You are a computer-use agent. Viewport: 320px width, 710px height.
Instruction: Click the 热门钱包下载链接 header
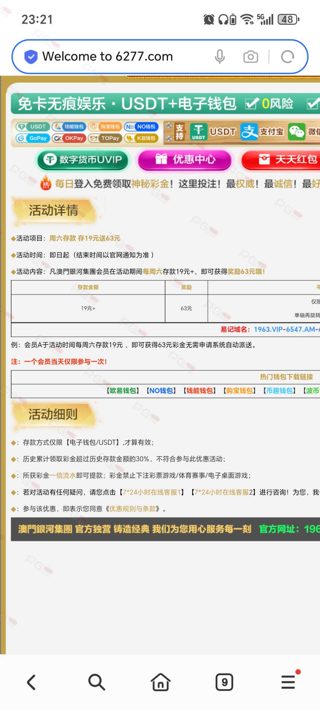286,377
